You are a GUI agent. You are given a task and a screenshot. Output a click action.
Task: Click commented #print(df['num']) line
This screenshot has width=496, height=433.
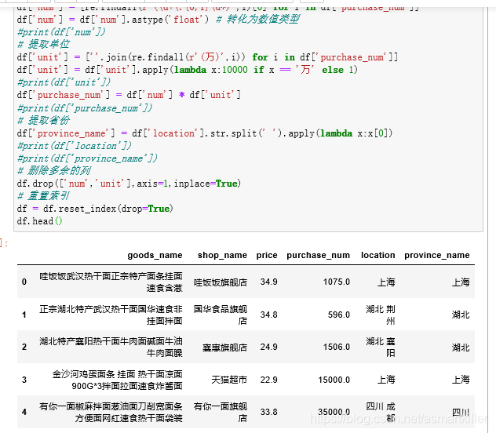coord(61,32)
